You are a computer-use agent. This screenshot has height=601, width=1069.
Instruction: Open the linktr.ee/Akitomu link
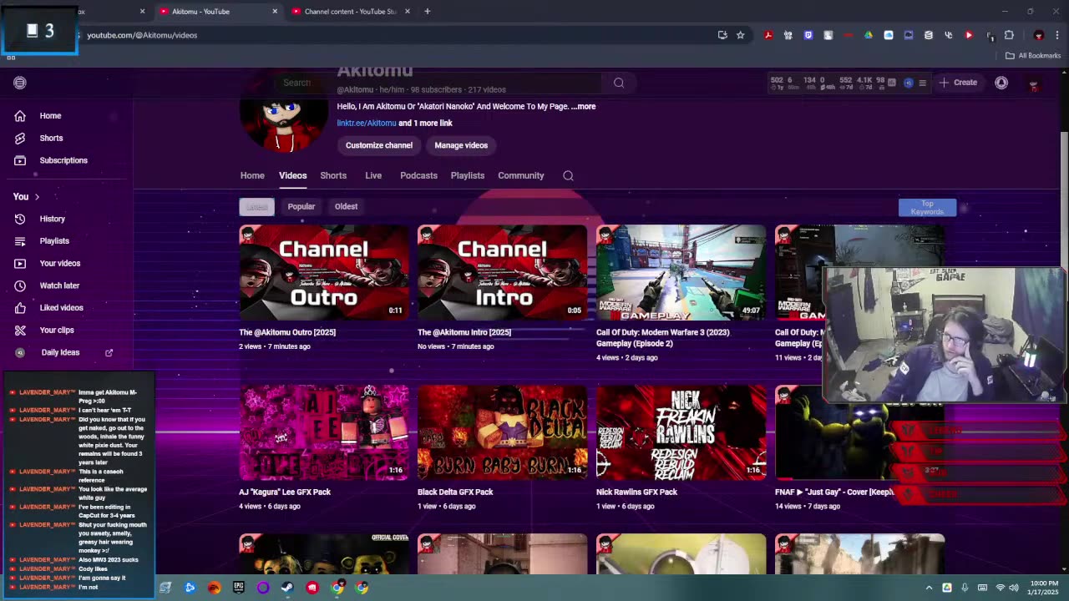point(367,123)
